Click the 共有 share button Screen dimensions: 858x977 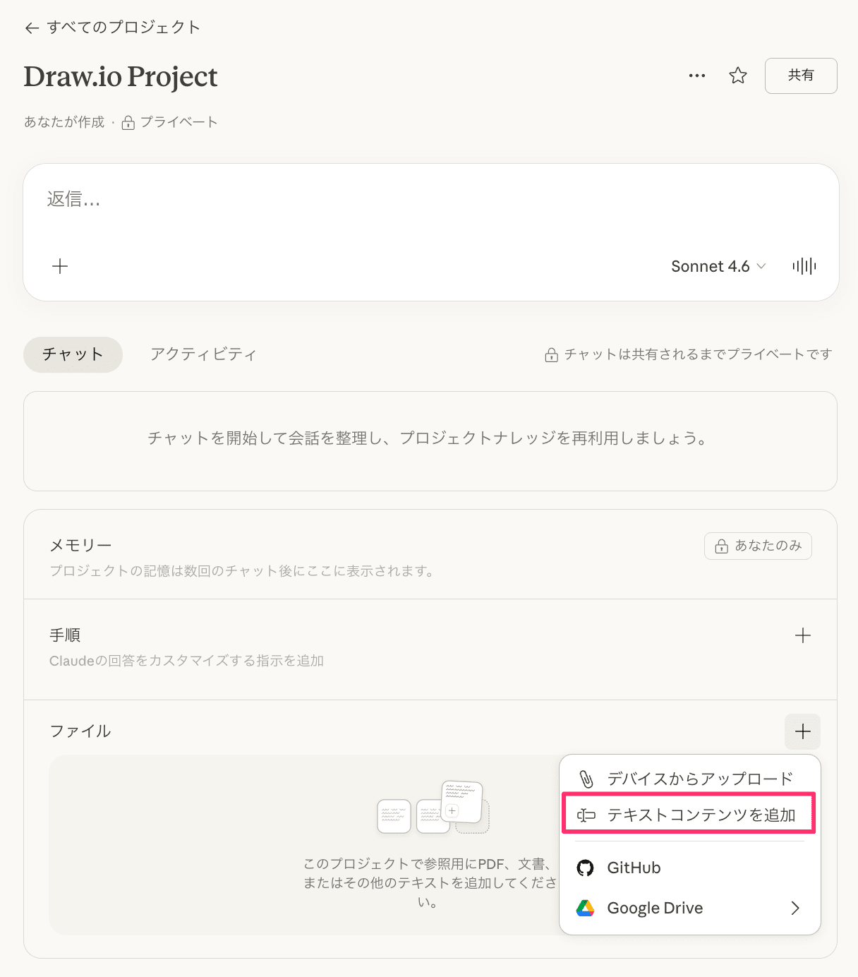(x=800, y=76)
